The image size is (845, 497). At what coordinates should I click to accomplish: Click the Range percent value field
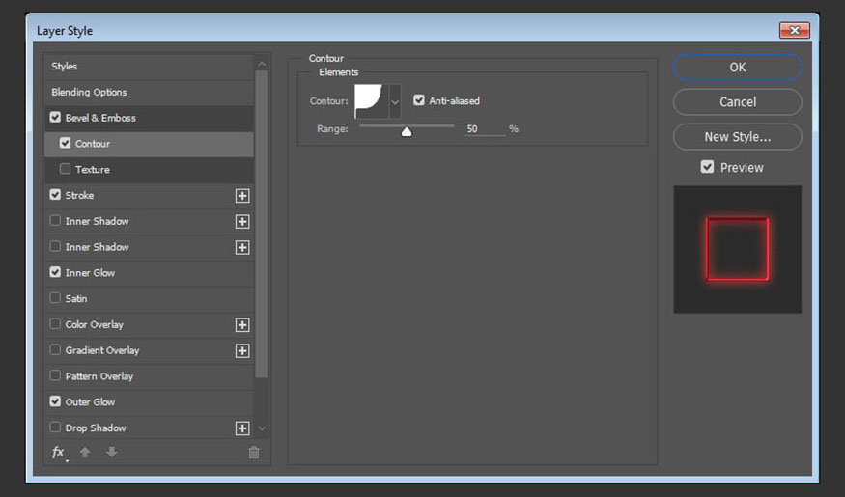point(485,128)
